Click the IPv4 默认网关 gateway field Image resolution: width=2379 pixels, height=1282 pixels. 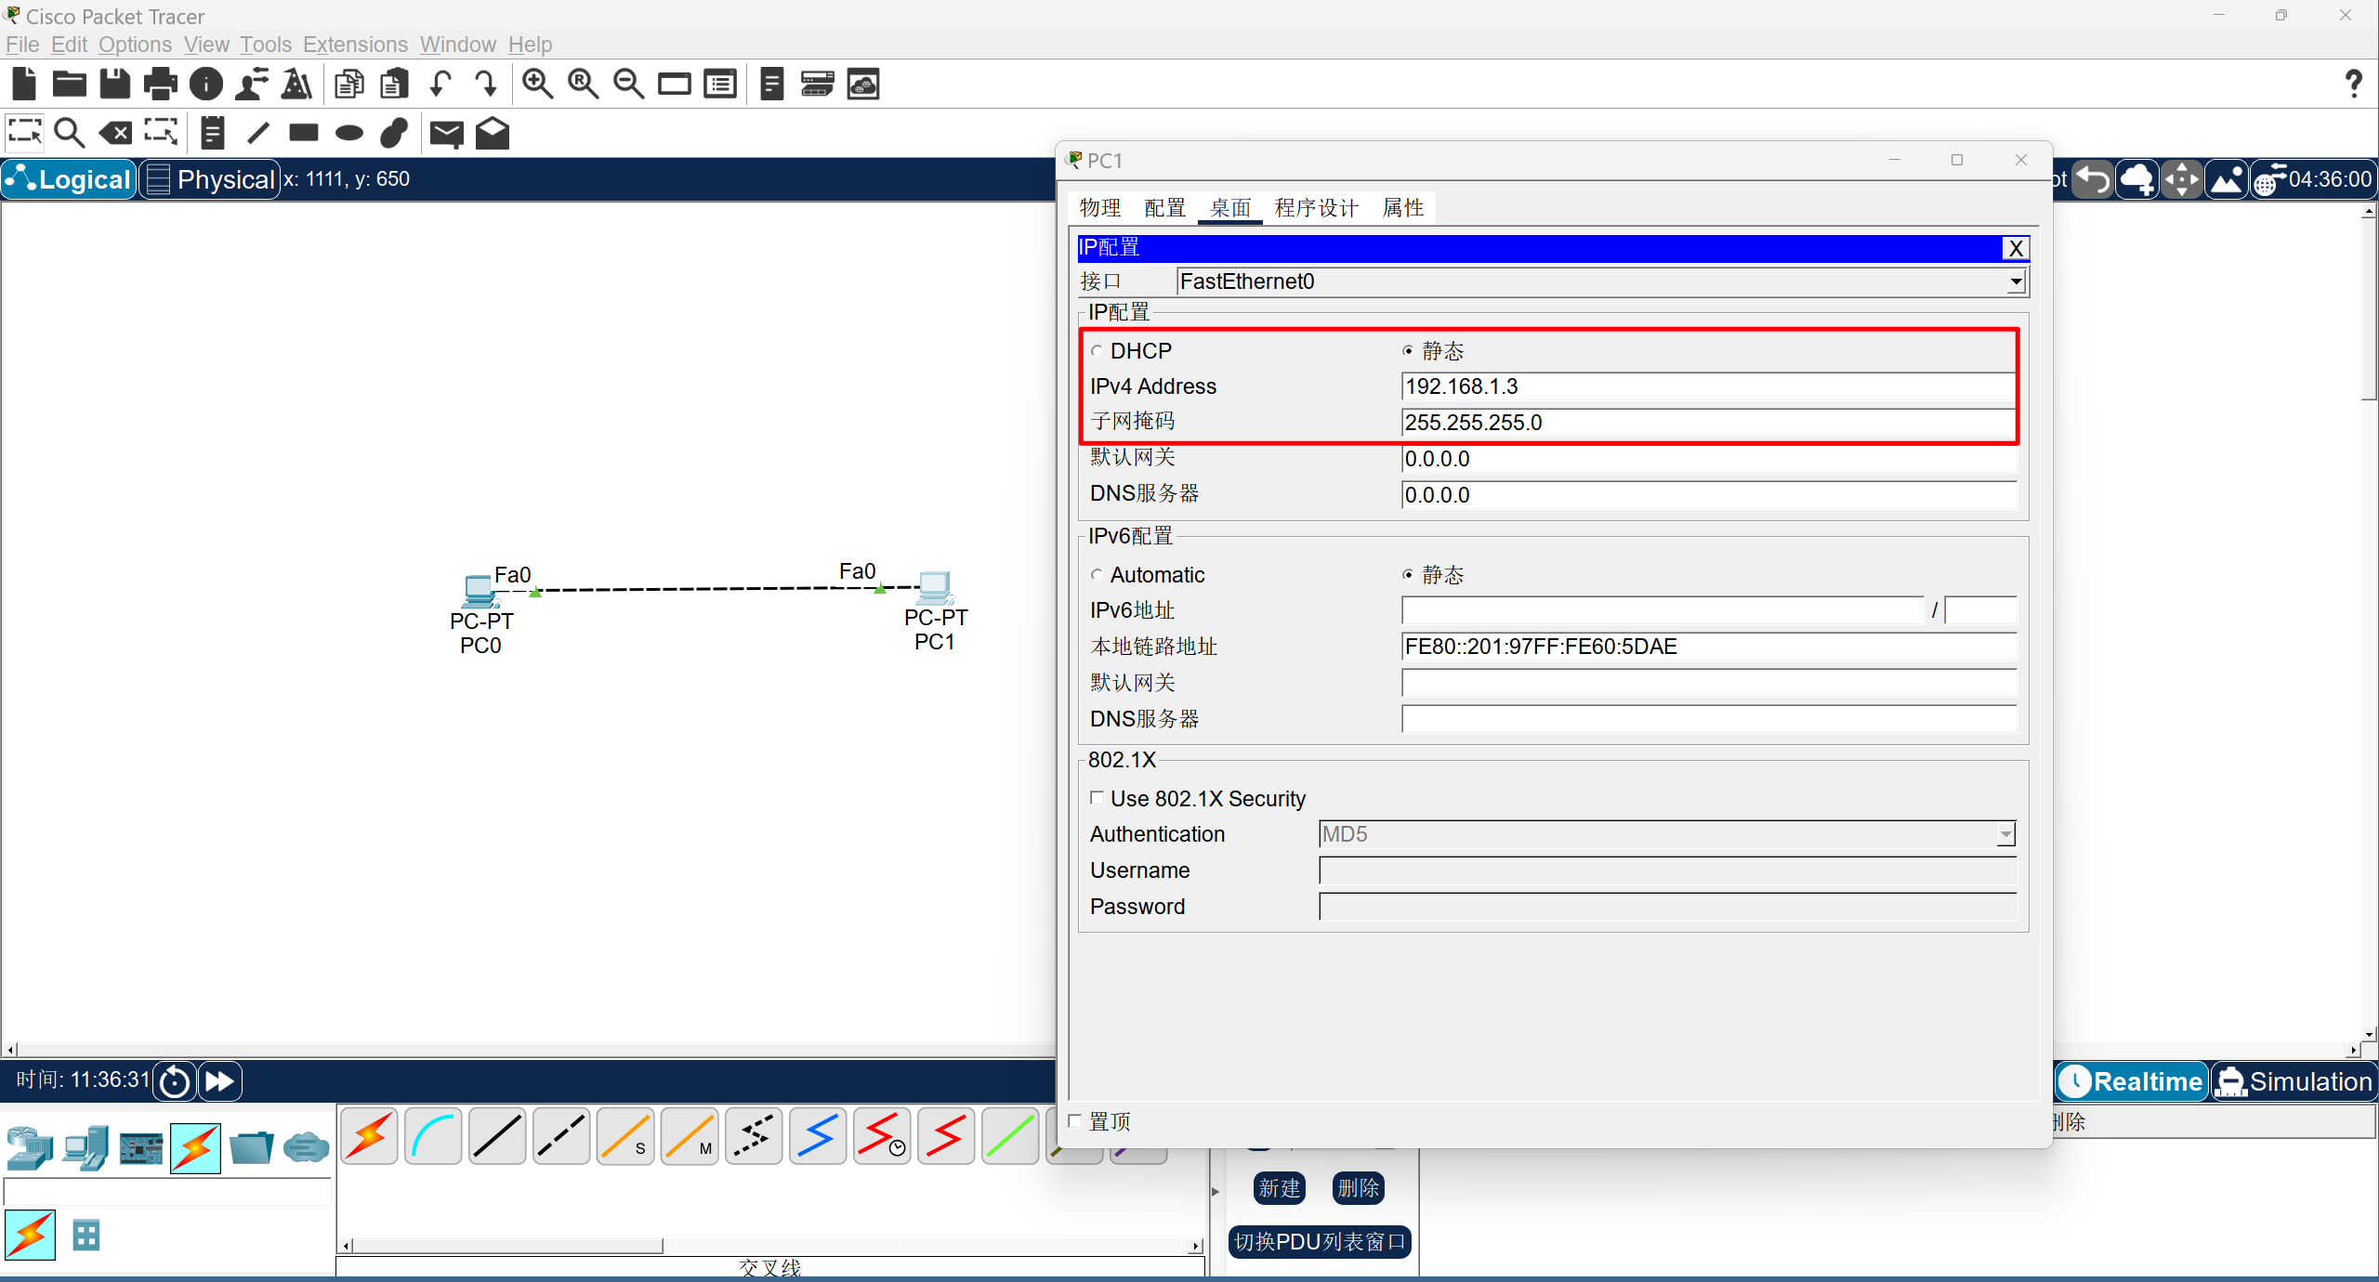tap(1708, 459)
